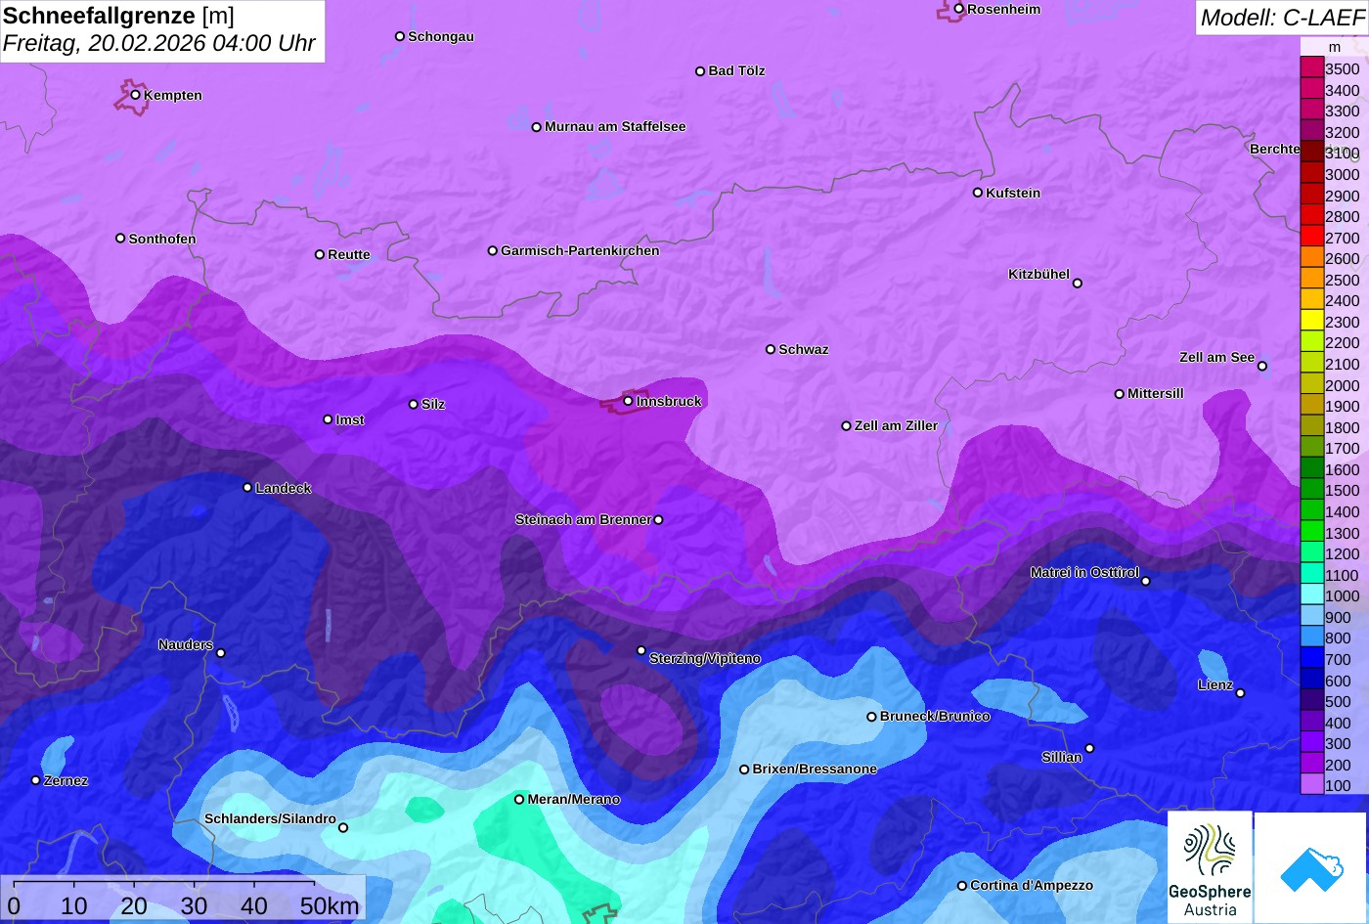Click the "Schneefallgrenze [m]" title text
Viewport: 1369px width, 924px height.
[118, 16]
